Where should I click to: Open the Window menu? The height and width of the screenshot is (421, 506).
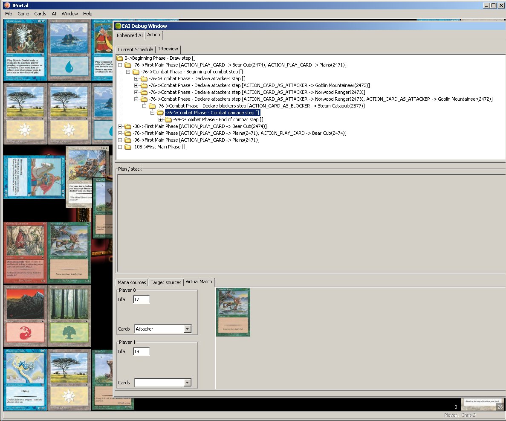[x=70, y=14]
